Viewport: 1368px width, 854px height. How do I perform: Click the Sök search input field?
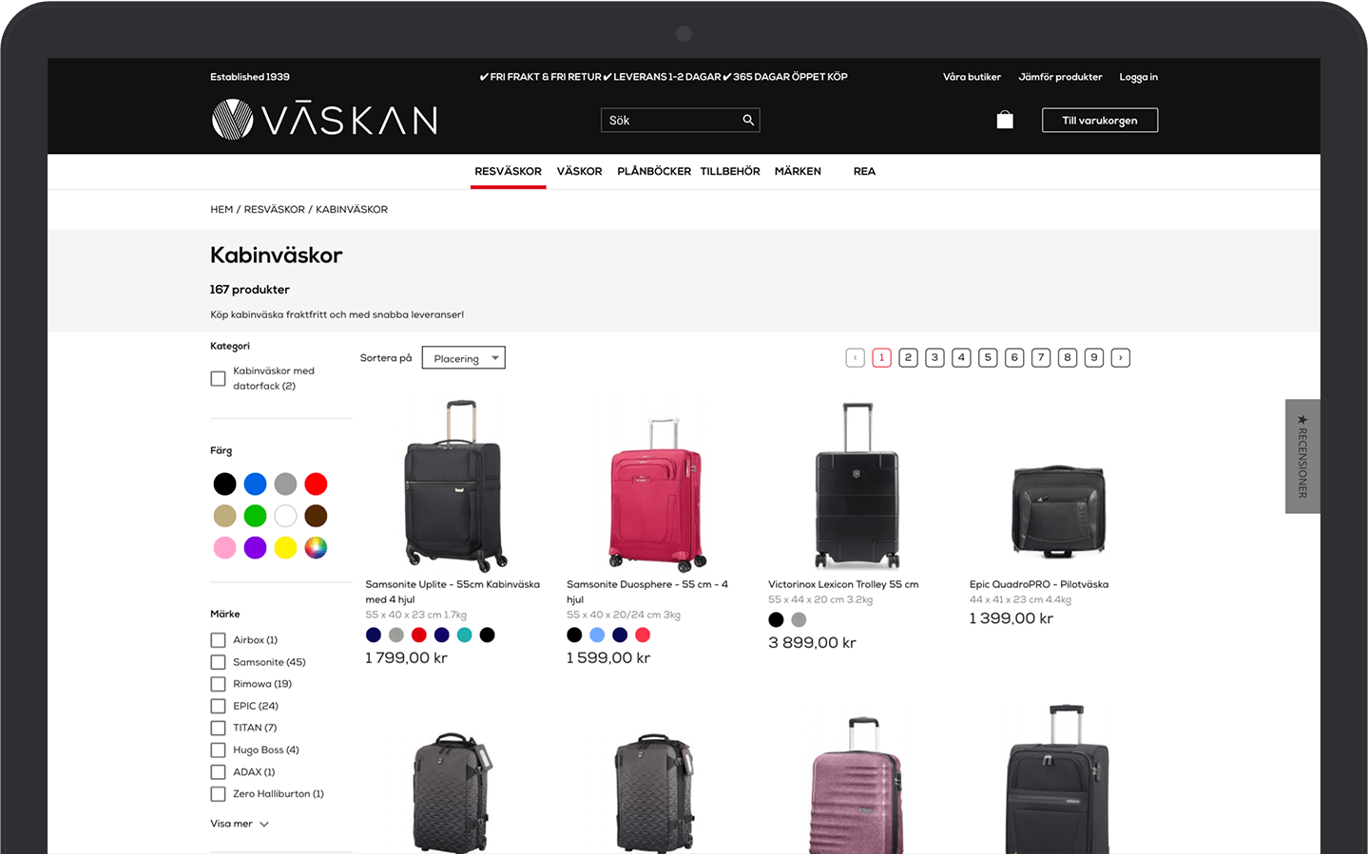click(673, 120)
